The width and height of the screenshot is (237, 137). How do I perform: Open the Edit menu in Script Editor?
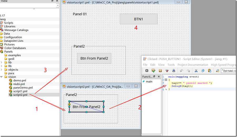(153, 65)
